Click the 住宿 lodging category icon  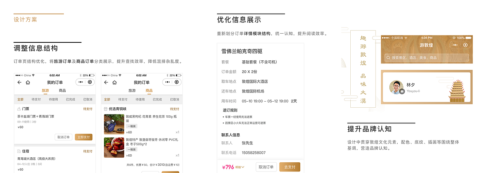click(x=19, y=151)
